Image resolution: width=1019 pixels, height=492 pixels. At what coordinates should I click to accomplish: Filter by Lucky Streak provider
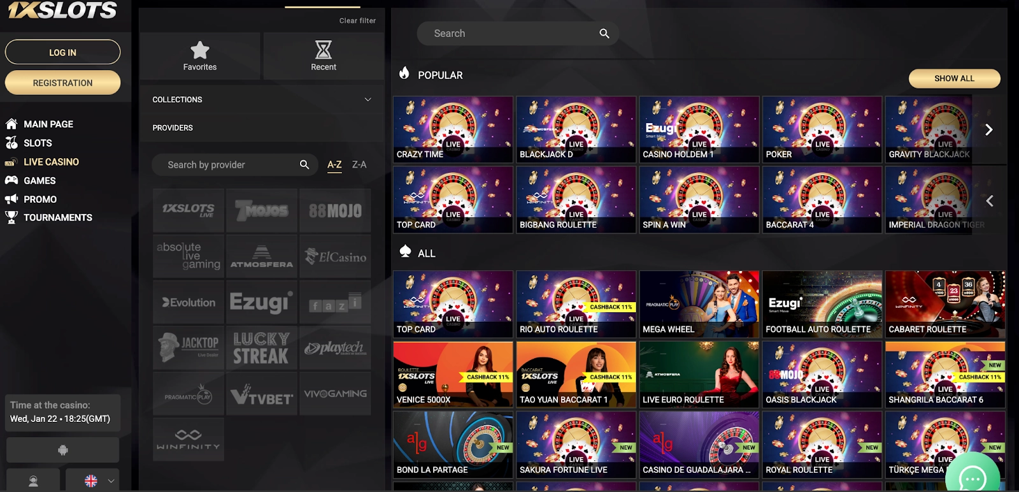point(262,348)
